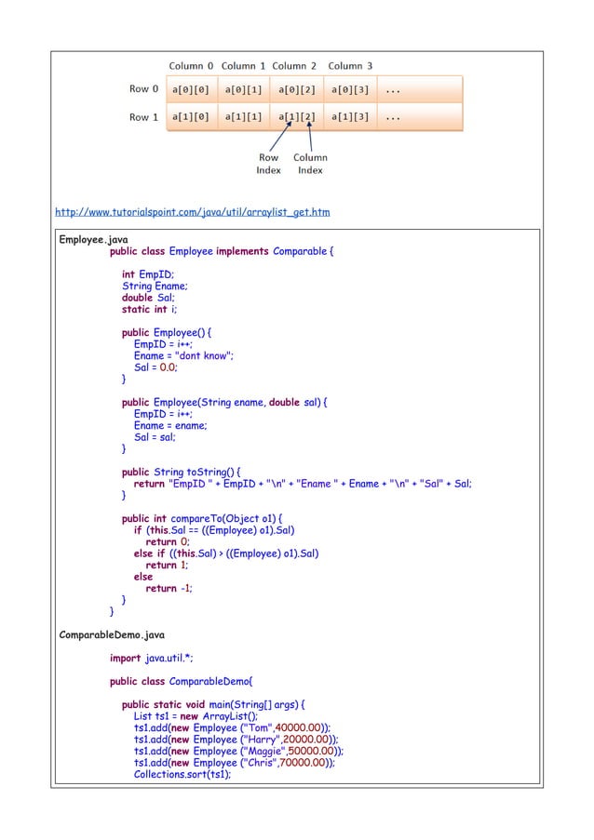Screen dimensions: 594x840
Task: Click the Employee.java file heading
Action: (93, 239)
